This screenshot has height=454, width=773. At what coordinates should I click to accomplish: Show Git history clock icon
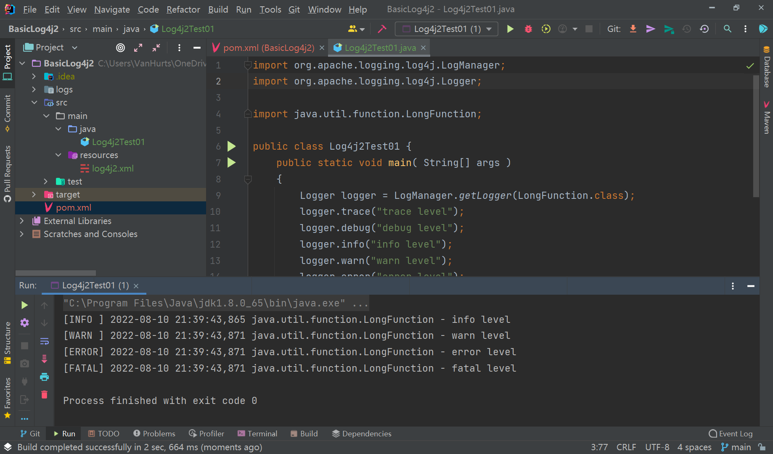[x=687, y=29]
